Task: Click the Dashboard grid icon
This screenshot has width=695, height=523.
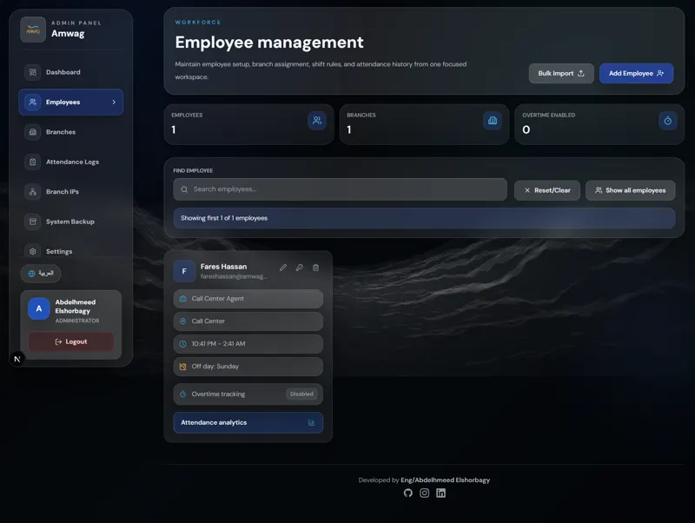Action: [32, 72]
